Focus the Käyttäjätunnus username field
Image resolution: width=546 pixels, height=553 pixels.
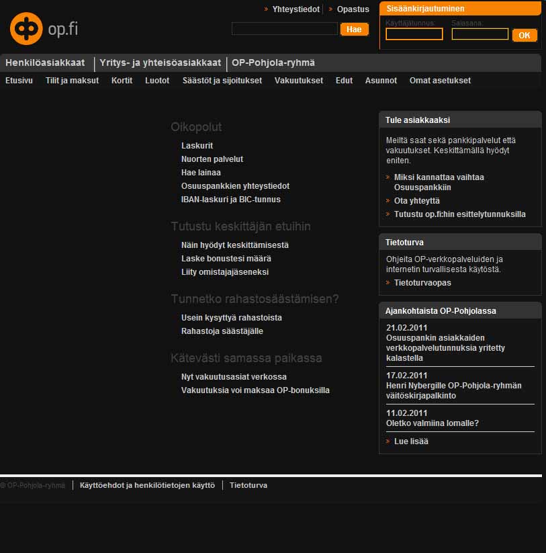tap(414, 34)
